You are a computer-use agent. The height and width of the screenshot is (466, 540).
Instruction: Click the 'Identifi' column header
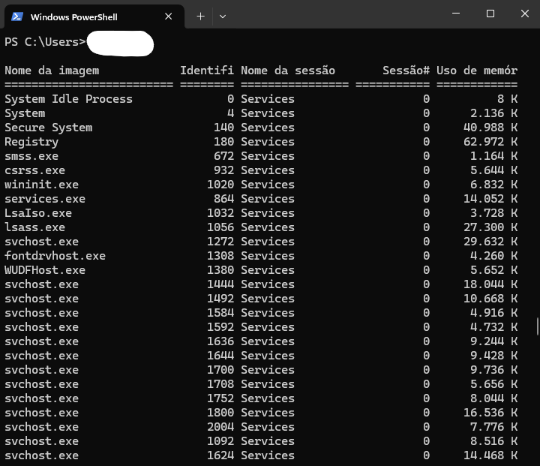(x=207, y=71)
